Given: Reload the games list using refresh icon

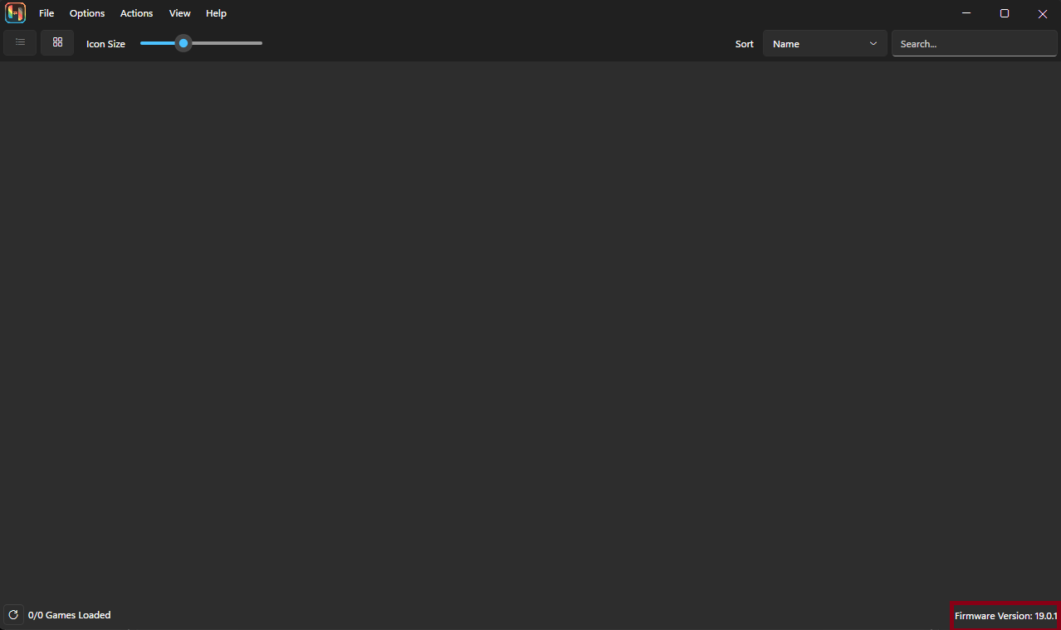Looking at the screenshot, I should (x=13, y=615).
